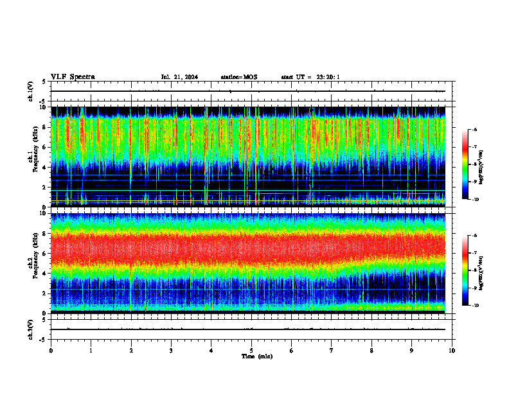
Task: Click time axis tick label "3"
Action: coord(171,351)
